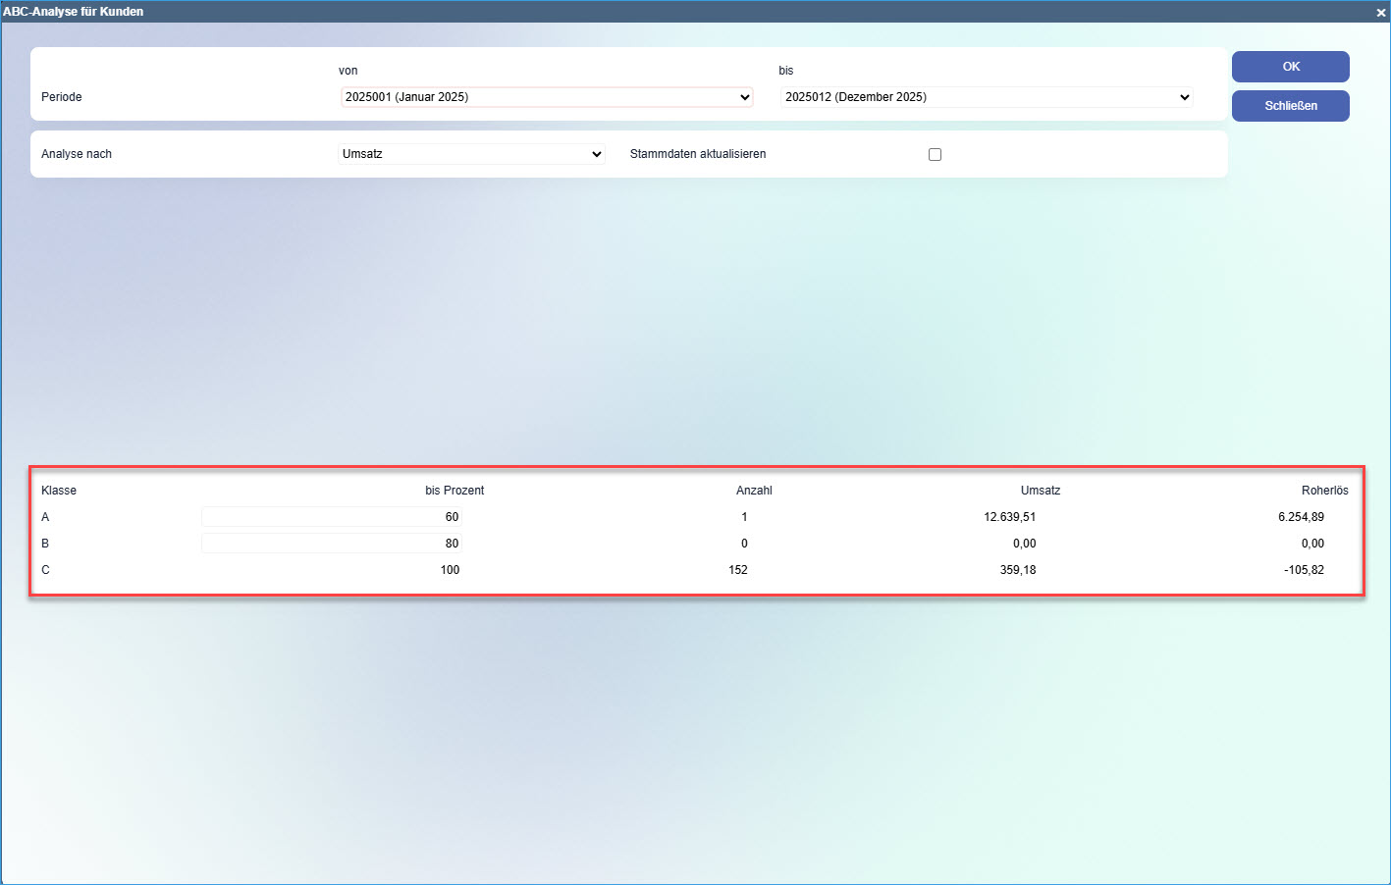Select the Anzahl value 152
The height and width of the screenshot is (885, 1391).
pyautogui.click(x=738, y=570)
